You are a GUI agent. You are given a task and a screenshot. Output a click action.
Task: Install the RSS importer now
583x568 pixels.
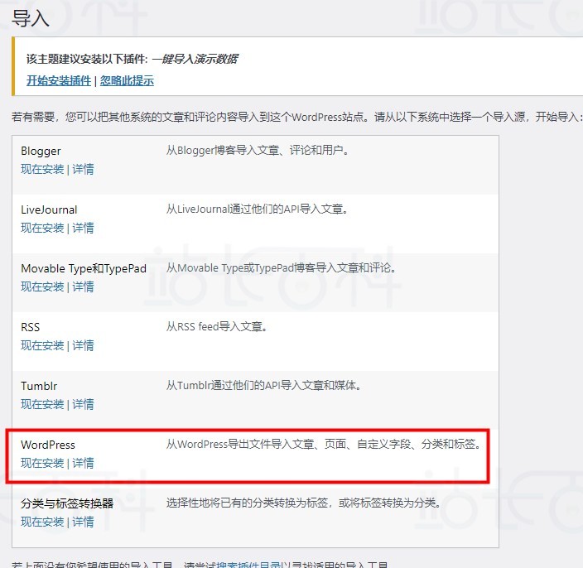(42, 345)
